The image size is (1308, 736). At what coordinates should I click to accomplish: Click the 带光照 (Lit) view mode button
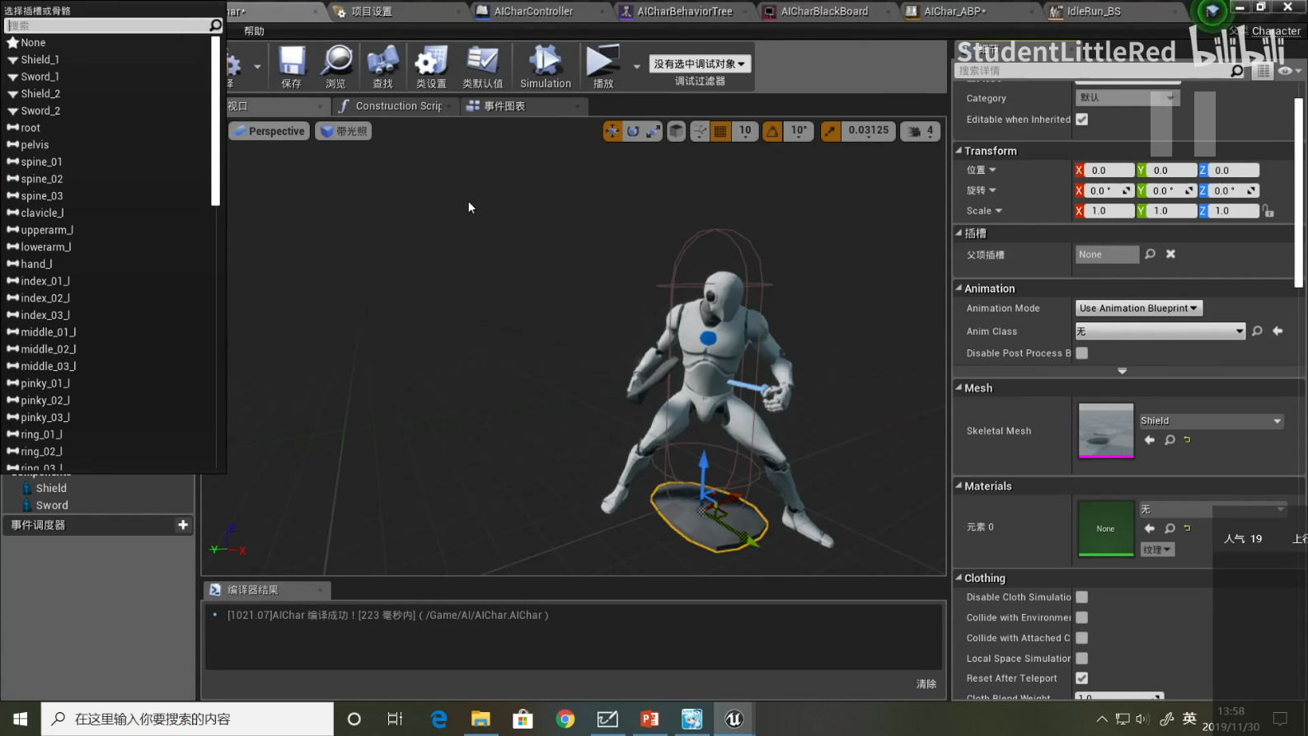tap(344, 131)
